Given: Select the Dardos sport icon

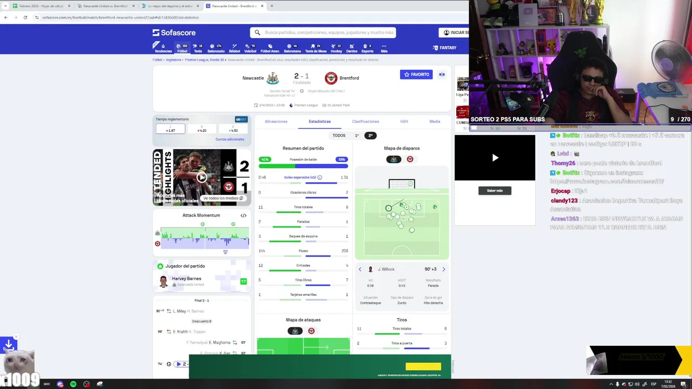Looking at the screenshot, I should 351,48.
